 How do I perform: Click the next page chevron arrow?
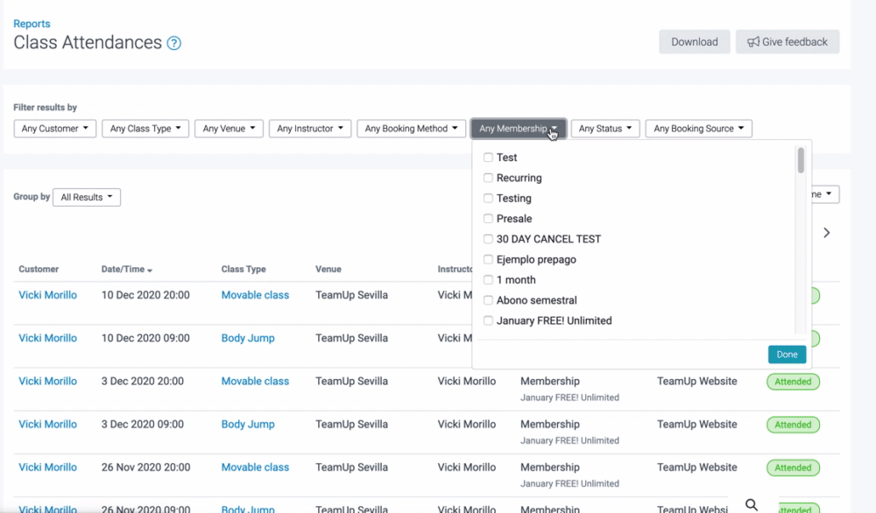pos(826,233)
